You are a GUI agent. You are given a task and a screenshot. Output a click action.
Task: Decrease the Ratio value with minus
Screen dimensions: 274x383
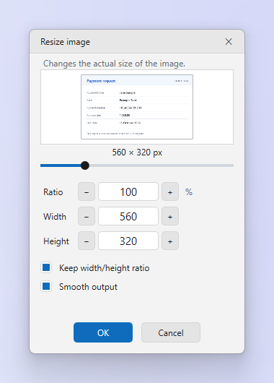(x=87, y=191)
